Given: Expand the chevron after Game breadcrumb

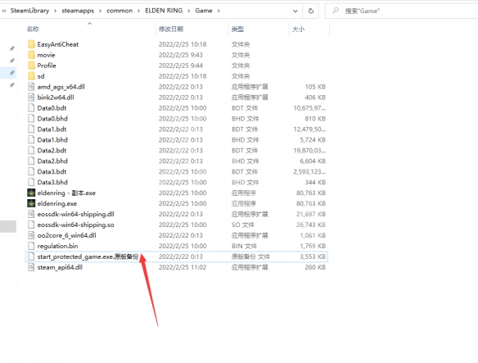Looking at the screenshot, I should 219,11.
